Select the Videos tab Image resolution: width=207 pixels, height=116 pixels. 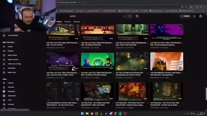point(59,22)
